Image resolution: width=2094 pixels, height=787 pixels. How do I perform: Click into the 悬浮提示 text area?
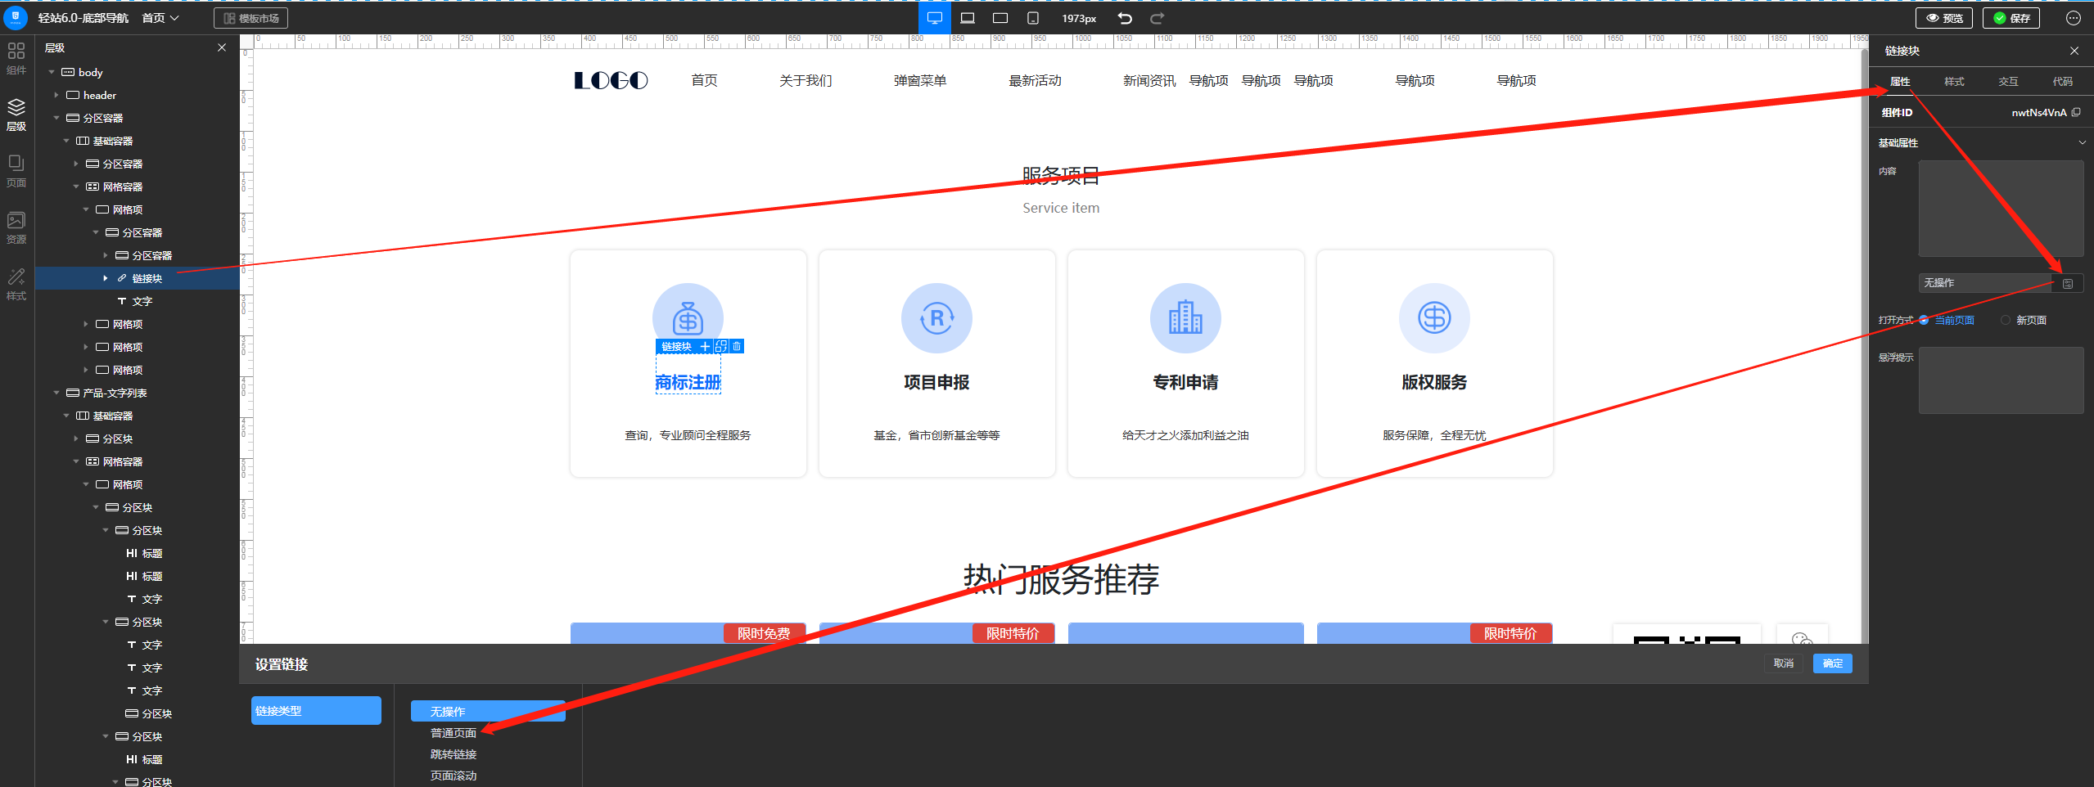(x=2001, y=380)
